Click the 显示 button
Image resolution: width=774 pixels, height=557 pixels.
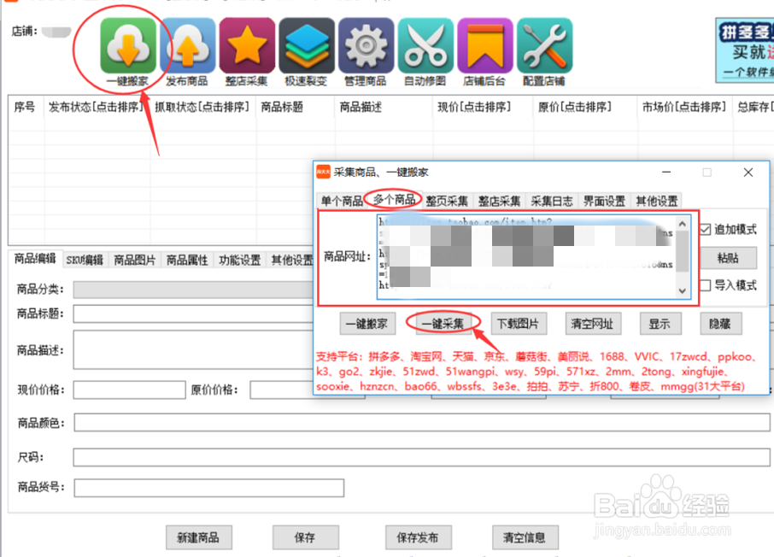(660, 324)
